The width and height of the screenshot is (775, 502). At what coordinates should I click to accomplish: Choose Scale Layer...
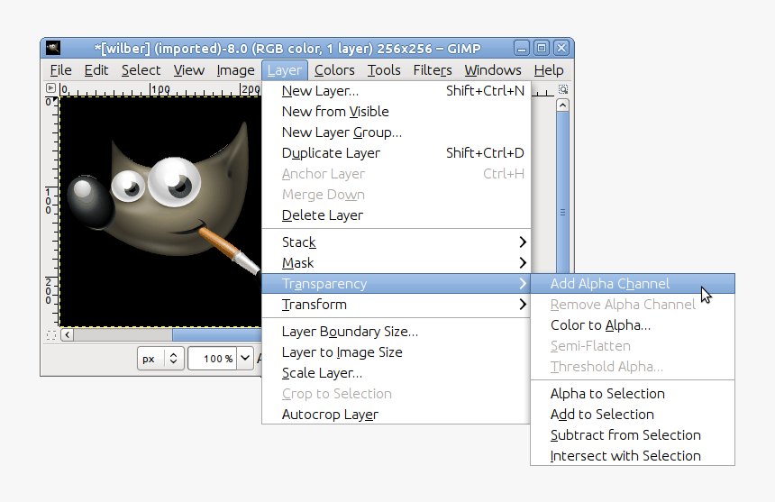tap(397, 373)
